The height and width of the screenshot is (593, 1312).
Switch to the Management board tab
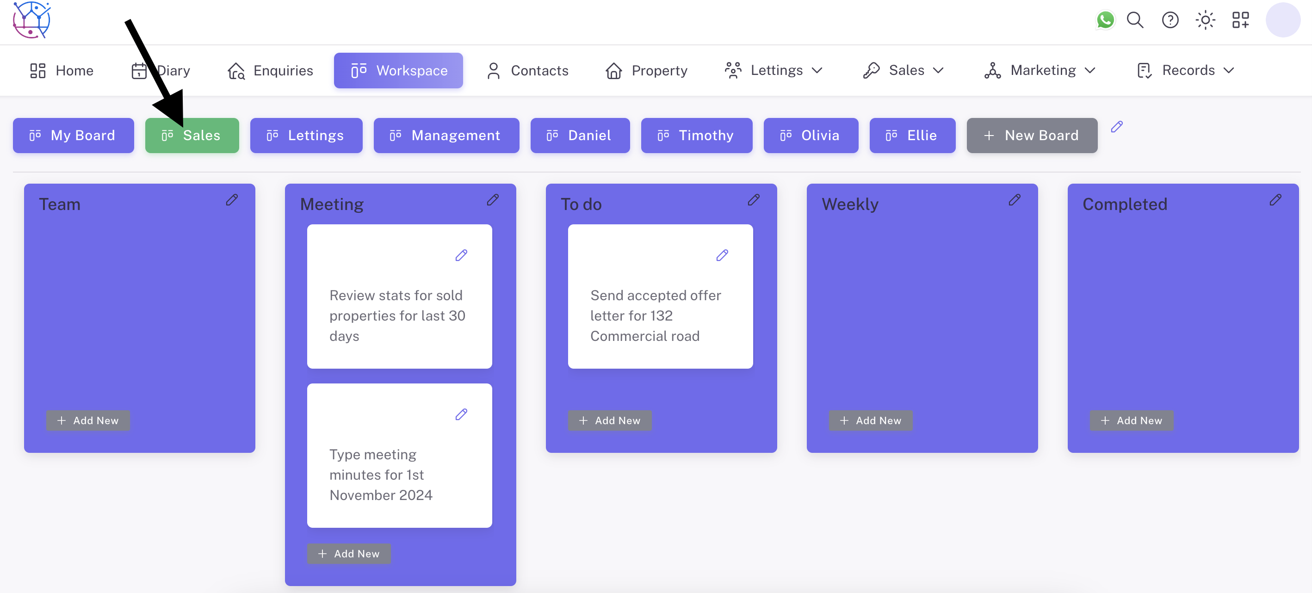click(446, 136)
